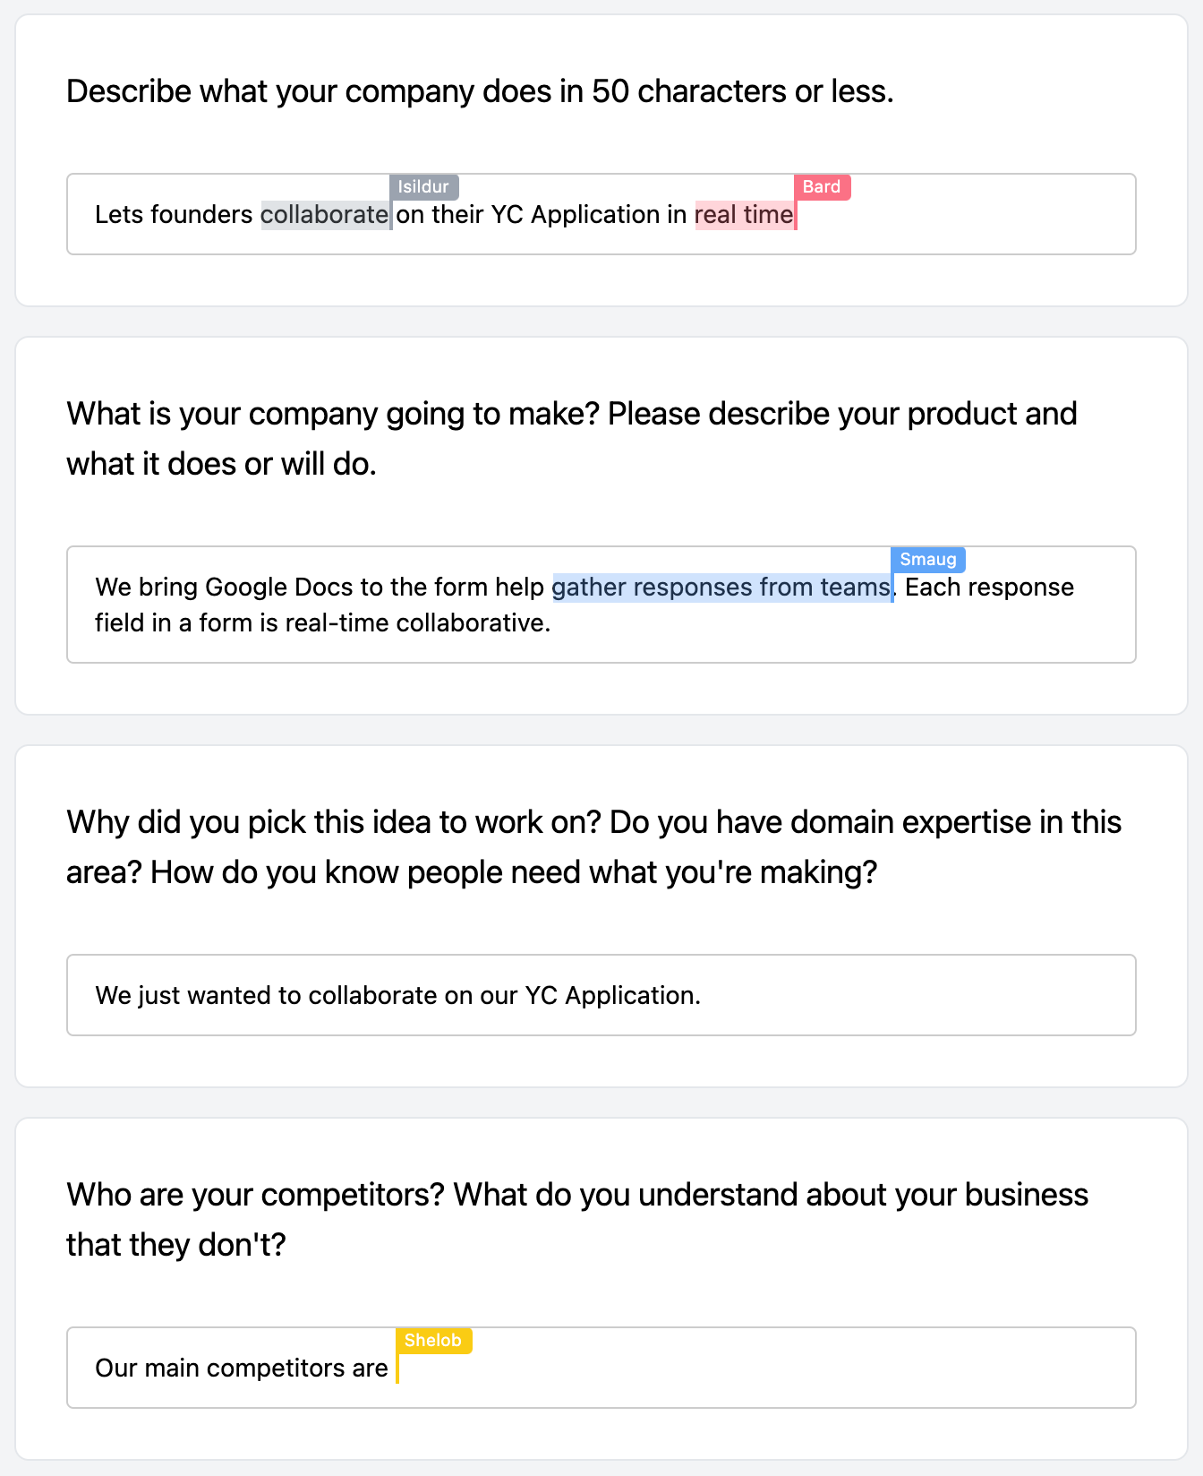This screenshot has width=1203, height=1476.
Task: Click the domain expertise question heading
Action: 593,846
